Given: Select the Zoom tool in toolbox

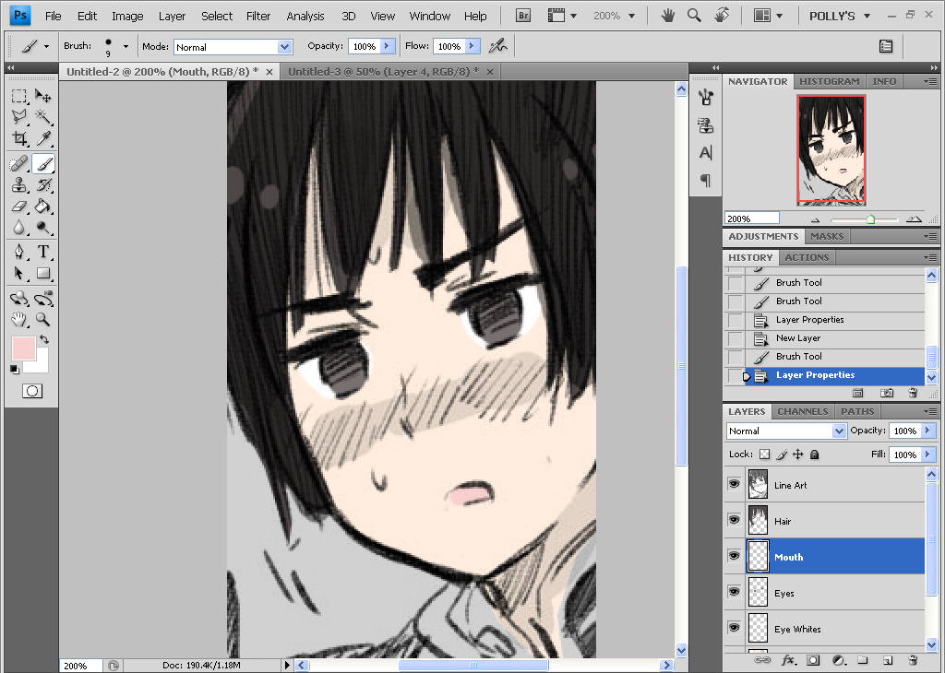Looking at the screenshot, I should pyautogui.click(x=42, y=319).
